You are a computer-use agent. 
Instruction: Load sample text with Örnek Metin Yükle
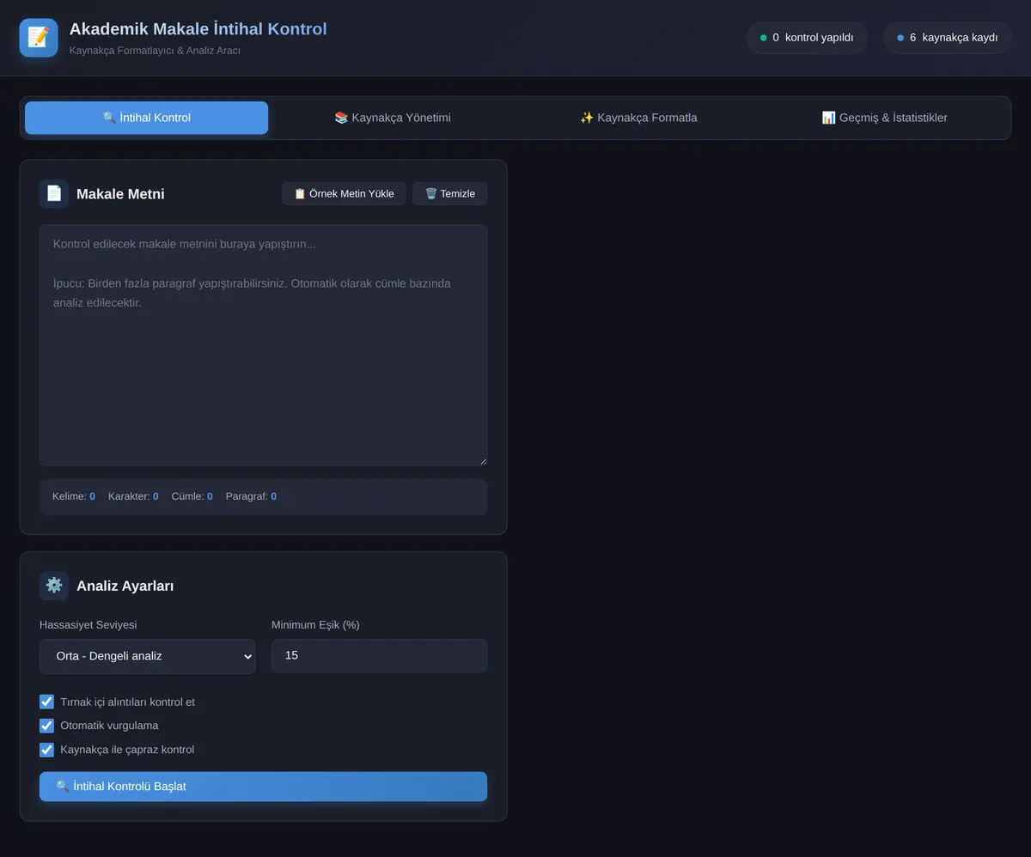click(x=344, y=193)
